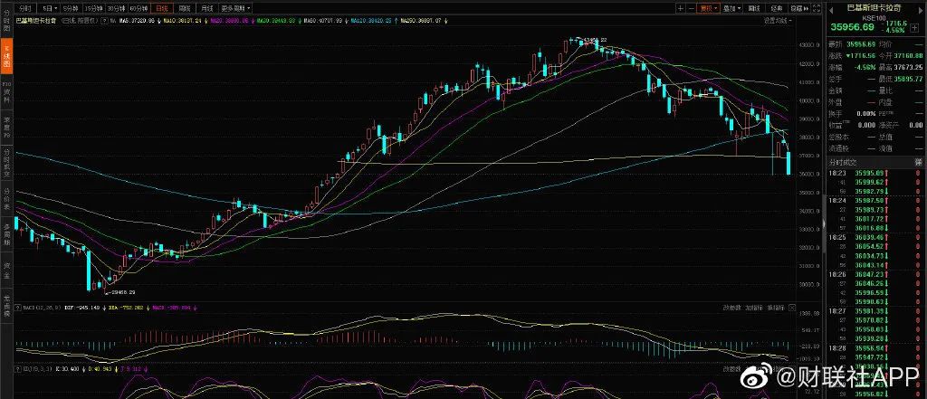
Task: Click 换指标 in MACD panel
Action: point(775,308)
